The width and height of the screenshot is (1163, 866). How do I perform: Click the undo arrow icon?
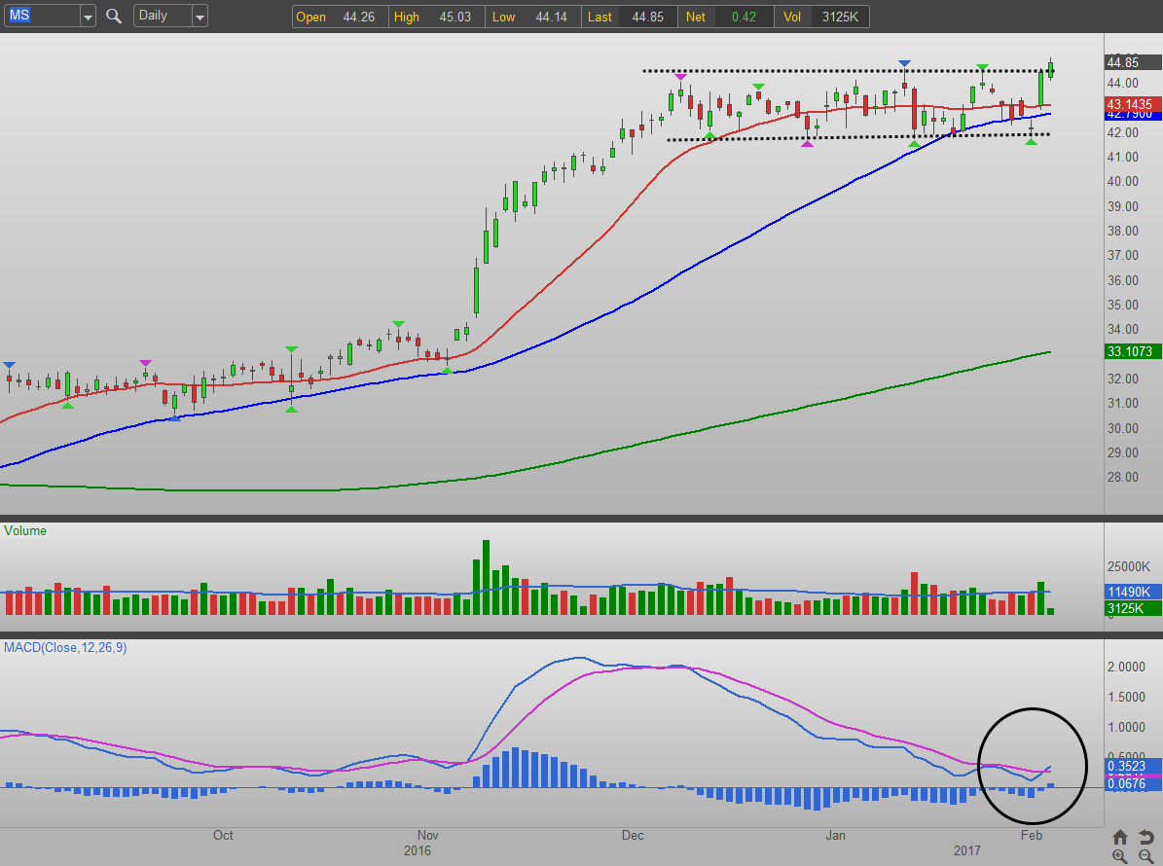click(x=1145, y=837)
